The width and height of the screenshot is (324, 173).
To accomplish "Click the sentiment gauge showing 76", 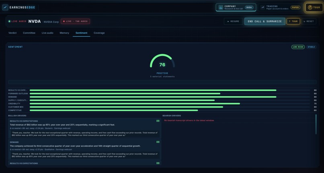I will pyautogui.click(x=162, y=61).
